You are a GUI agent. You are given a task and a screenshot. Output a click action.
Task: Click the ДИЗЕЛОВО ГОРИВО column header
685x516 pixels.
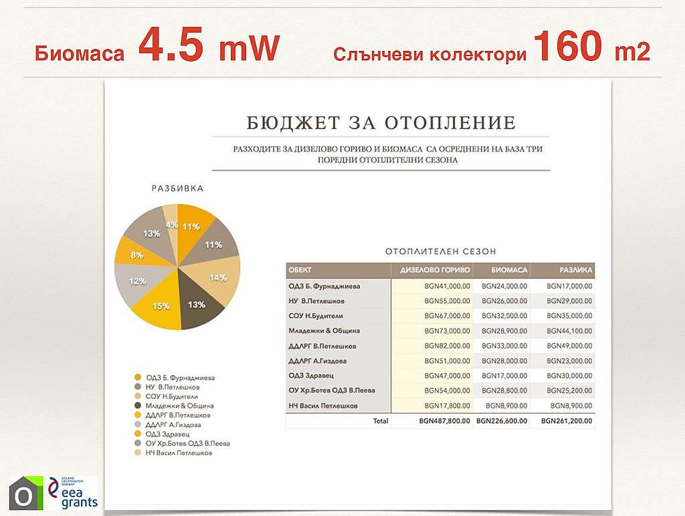[x=432, y=270]
